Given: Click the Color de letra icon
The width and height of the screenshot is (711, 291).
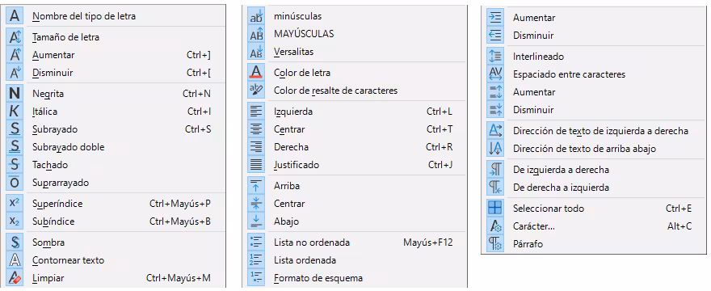Looking at the screenshot, I should click(x=256, y=73).
